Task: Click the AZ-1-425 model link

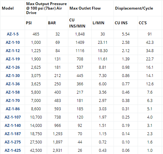Action: [13, 150]
